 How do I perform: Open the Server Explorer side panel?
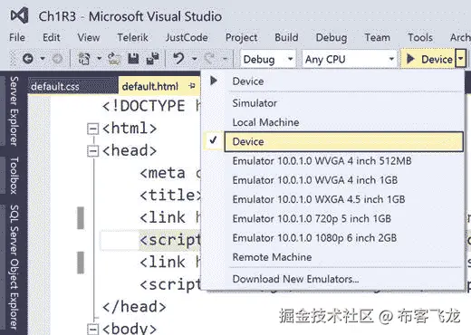14,110
